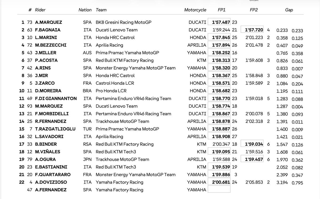The width and height of the screenshot is (320, 199).
Task: Select rider F.QUARTARARO
Action: click(x=53, y=174)
